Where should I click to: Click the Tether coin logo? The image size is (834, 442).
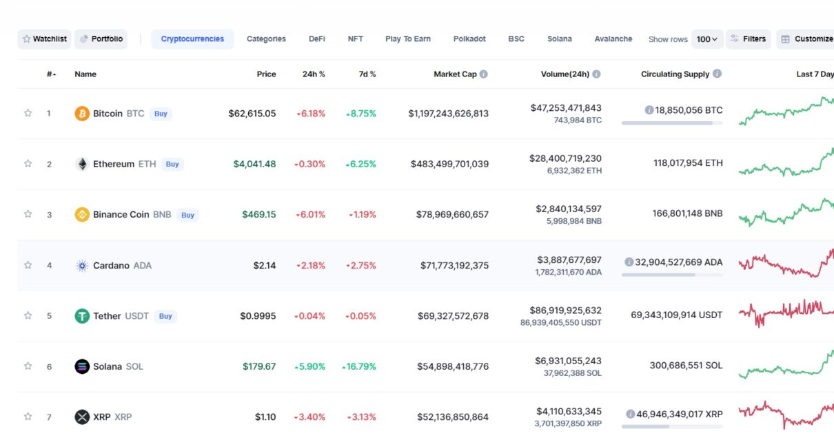[82, 316]
